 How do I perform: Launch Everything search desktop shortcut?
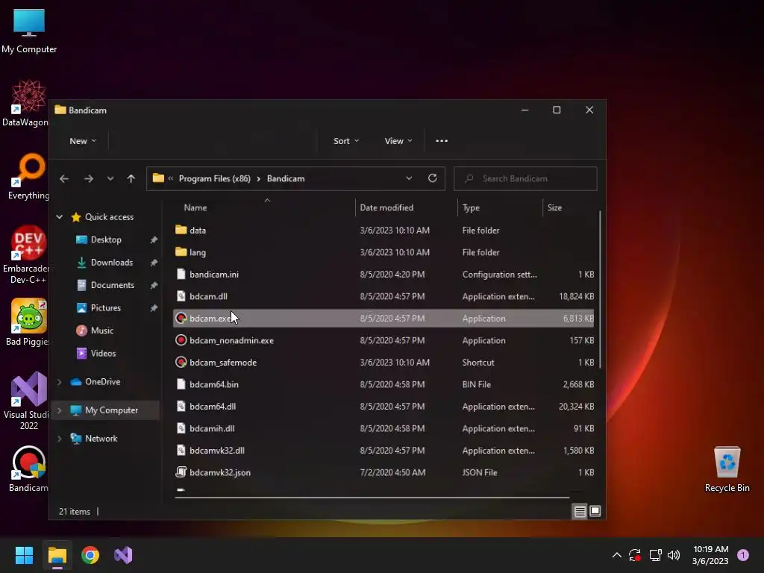click(x=28, y=177)
